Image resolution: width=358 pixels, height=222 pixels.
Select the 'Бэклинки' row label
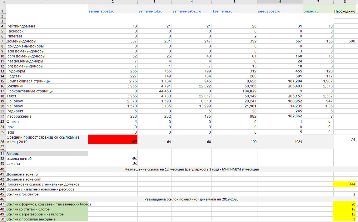15,86
